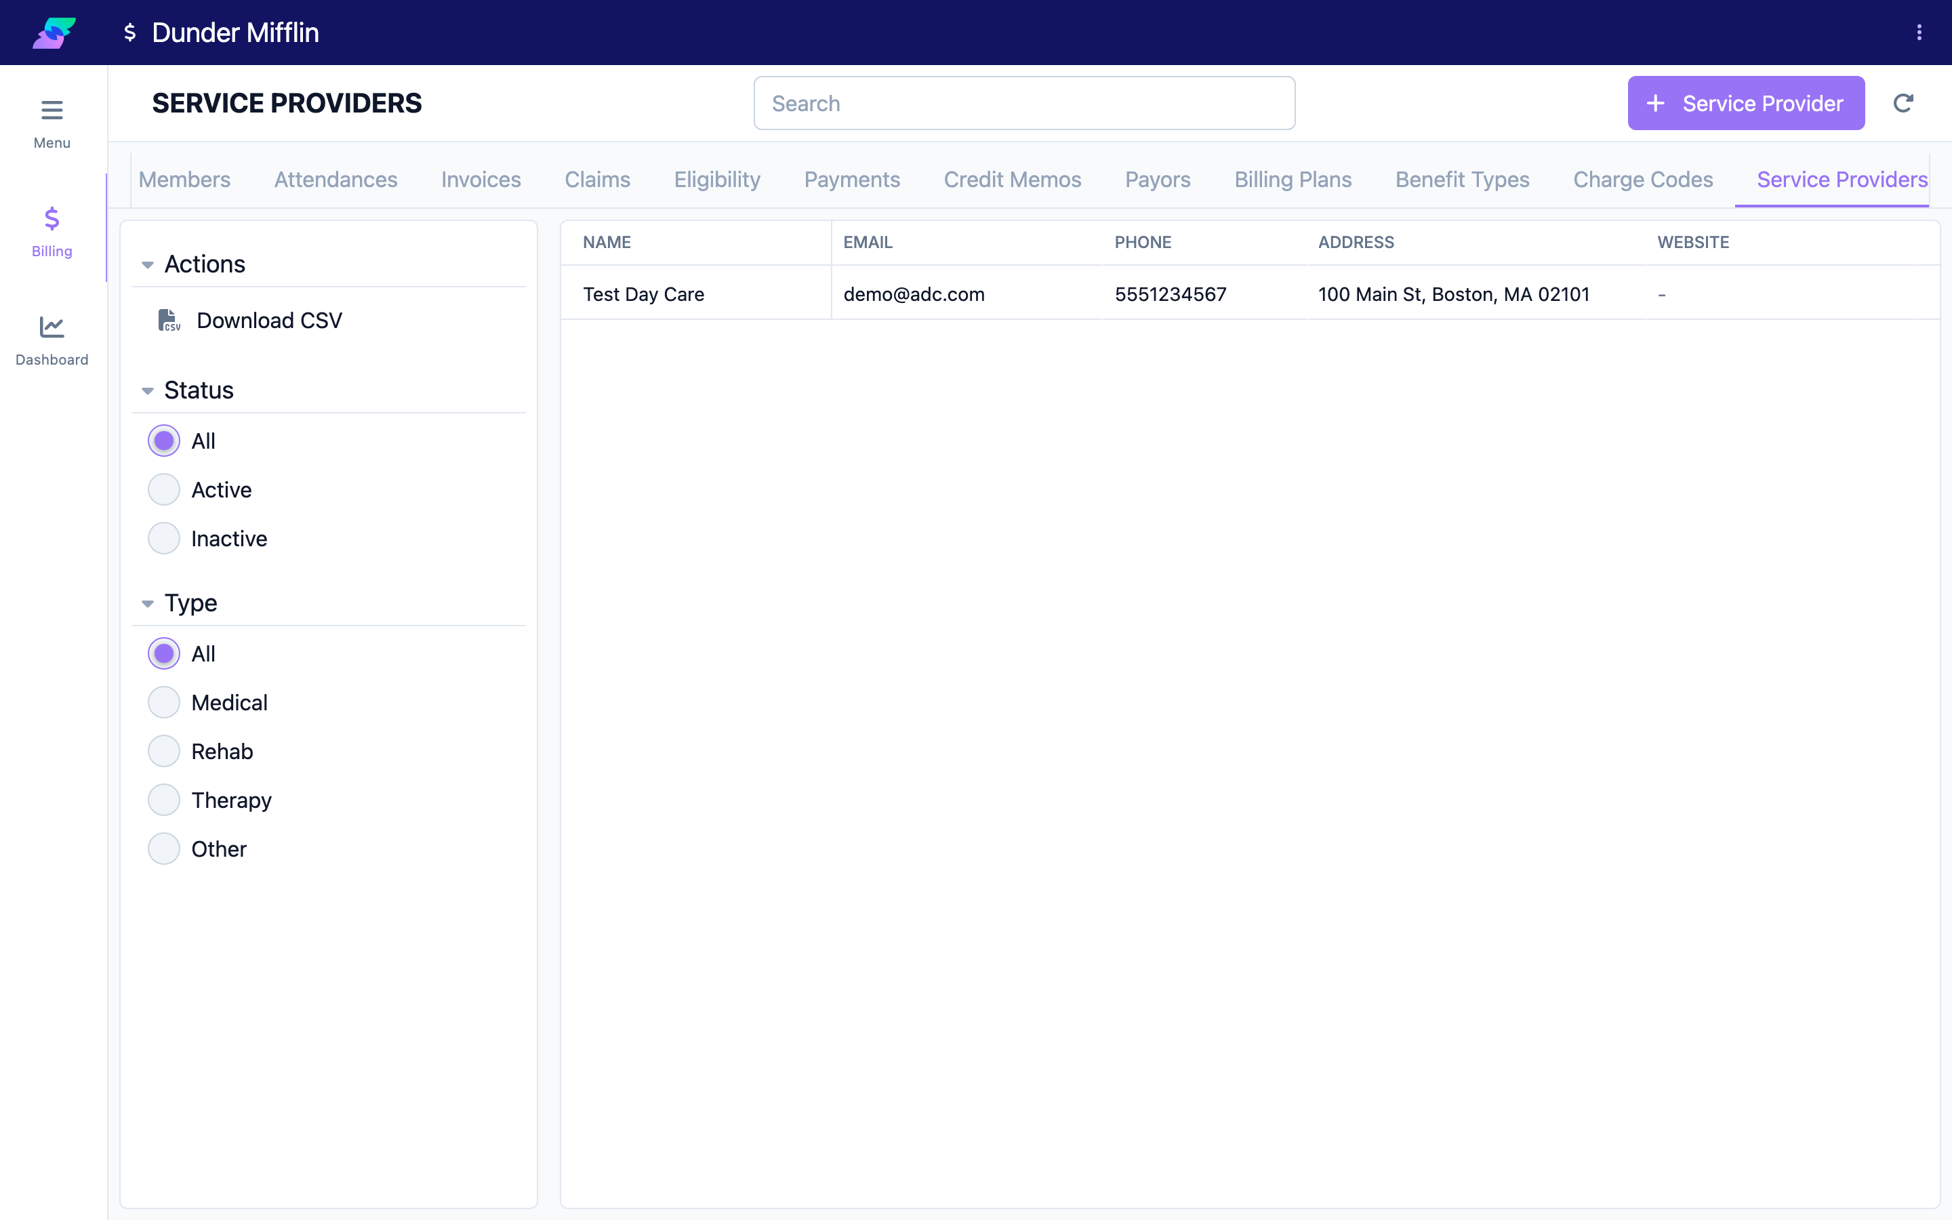Filter by Rehab type
This screenshot has height=1220, width=1952.
pos(164,751)
